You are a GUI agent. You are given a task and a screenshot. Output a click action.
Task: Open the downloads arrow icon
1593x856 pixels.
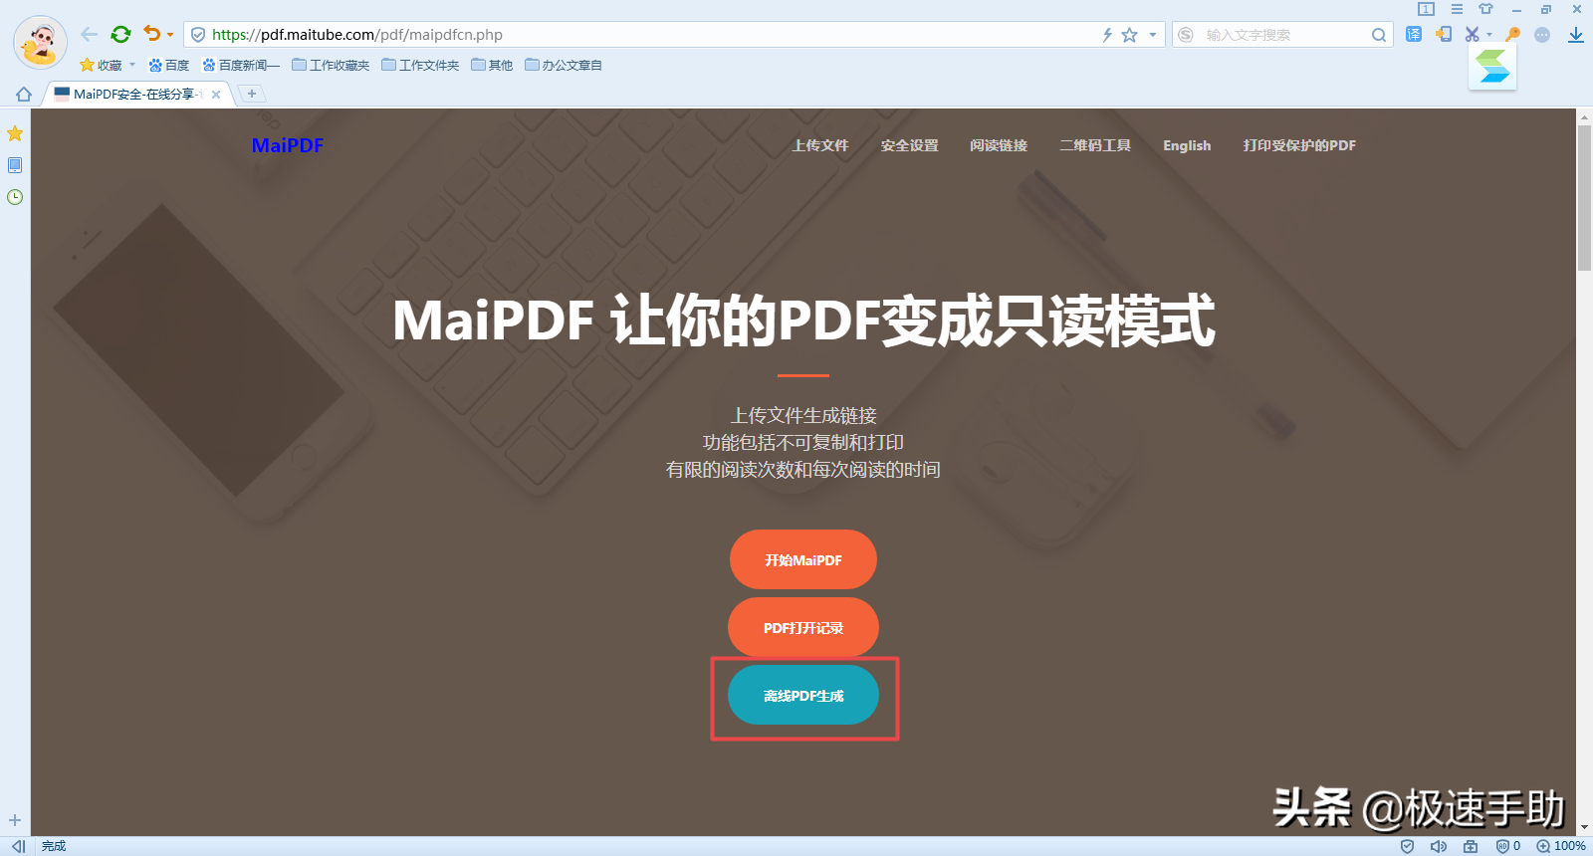1576,35
